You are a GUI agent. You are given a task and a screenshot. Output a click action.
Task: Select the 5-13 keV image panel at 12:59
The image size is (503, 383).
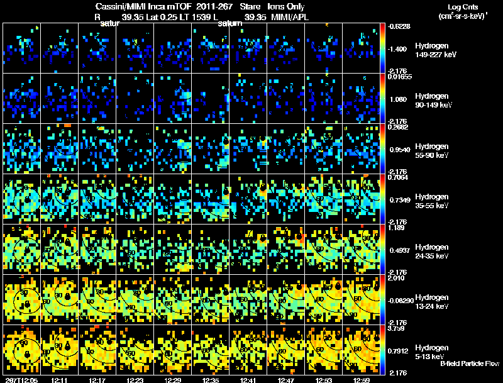point(362,350)
